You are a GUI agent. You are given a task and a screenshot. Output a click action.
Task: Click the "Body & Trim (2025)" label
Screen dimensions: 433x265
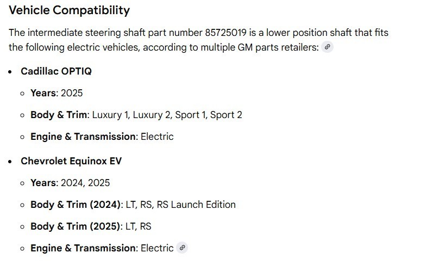76,226
